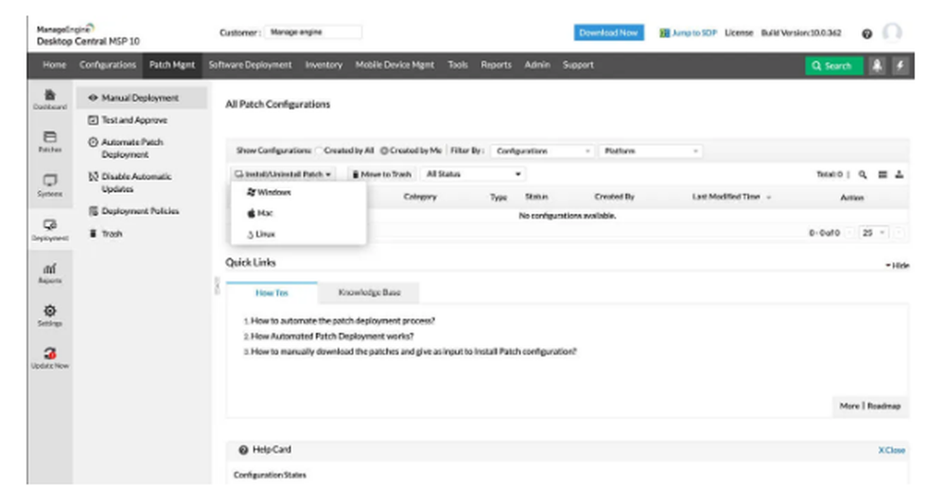Open 'How to automate the patch deployment process?'
The image size is (946, 486).
tap(342, 321)
